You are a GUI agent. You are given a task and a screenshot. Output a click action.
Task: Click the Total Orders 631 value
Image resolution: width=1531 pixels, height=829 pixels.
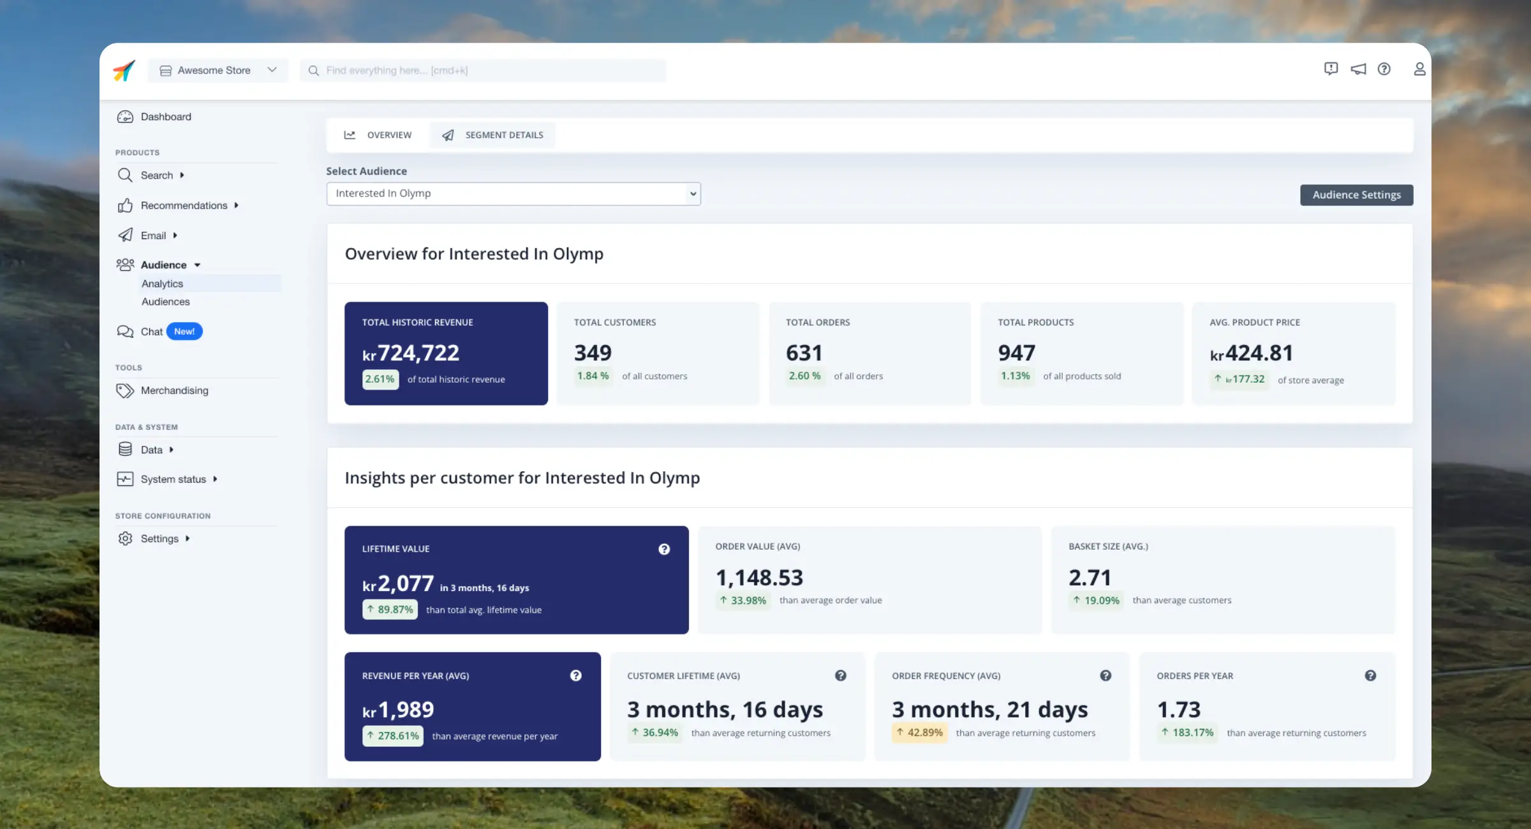click(804, 353)
